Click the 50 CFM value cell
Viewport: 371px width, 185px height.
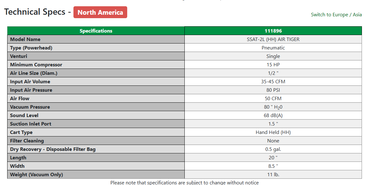point(273,99)
